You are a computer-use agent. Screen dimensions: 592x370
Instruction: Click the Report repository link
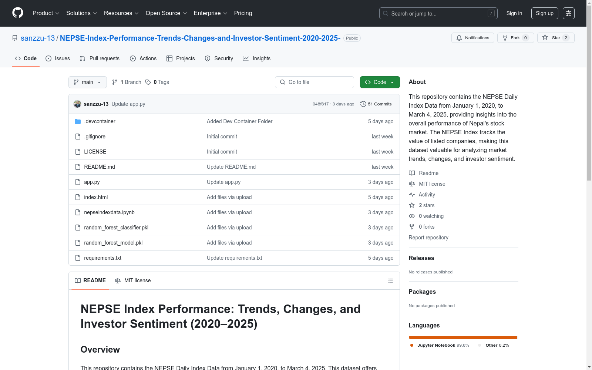pyautogui.click(x=428, y=238)
